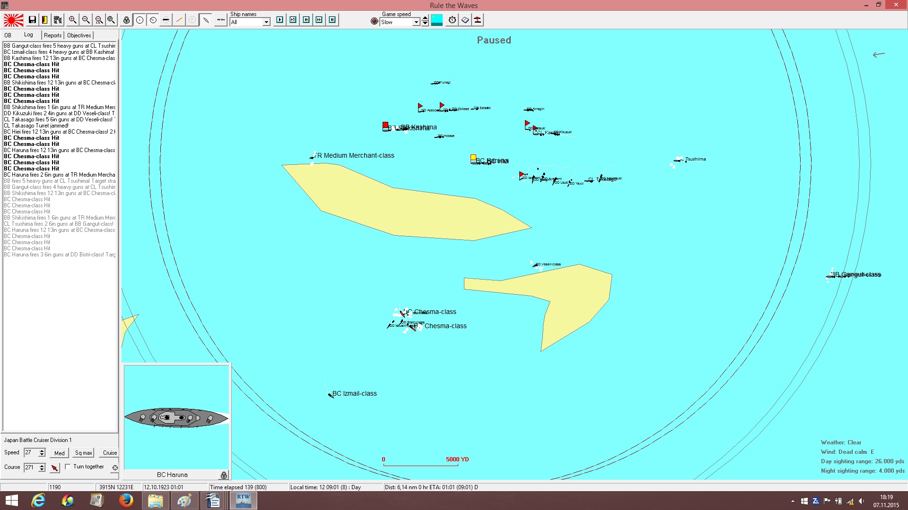Click the red record circle icon

click(x=375, y=21)
